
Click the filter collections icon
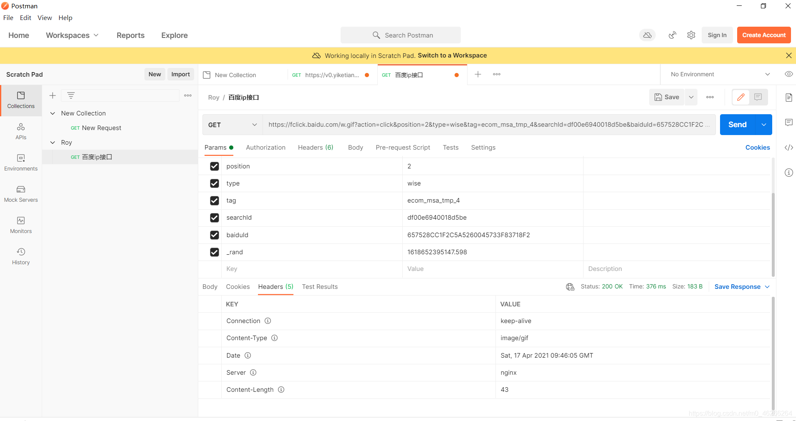pos(71,95)
